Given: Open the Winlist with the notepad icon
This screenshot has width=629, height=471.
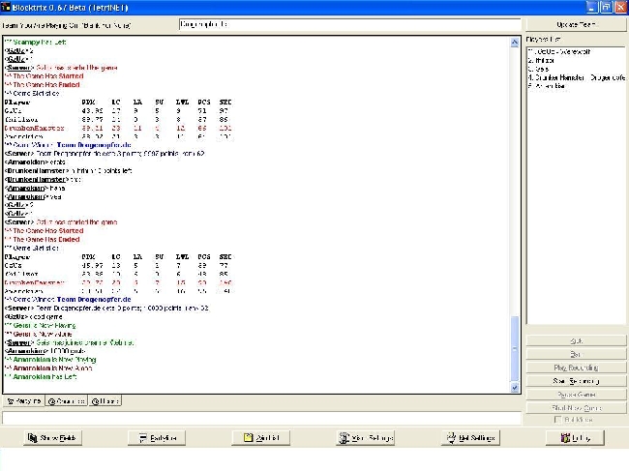Looking at the screenshot, I should pos(261,438).
